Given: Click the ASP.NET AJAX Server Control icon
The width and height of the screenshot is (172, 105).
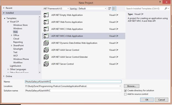Looking at the screenshot, I should pyautogui.click(x=46, y=50).
